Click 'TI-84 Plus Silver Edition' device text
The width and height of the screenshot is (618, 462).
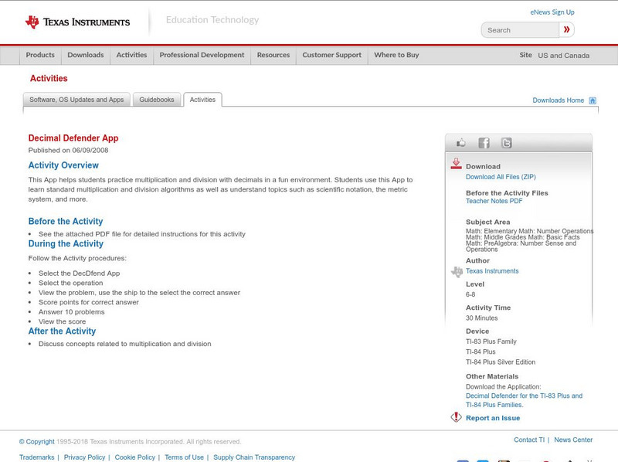[x=501, y=362]
